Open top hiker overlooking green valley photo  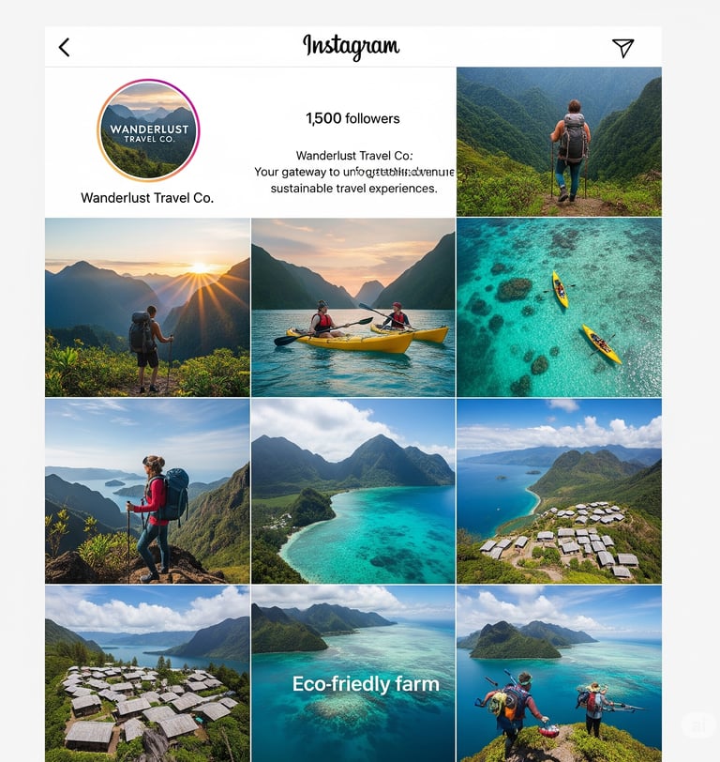point(559,142)
